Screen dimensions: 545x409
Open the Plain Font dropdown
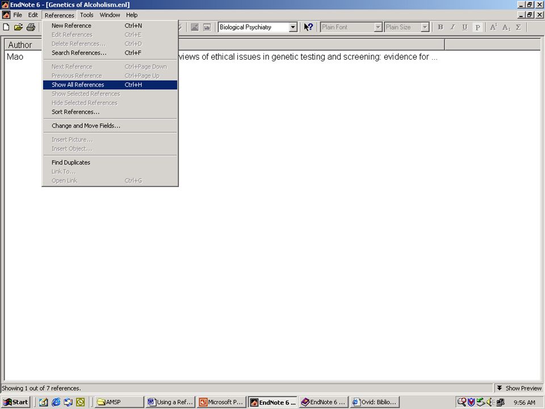(378, 27)
